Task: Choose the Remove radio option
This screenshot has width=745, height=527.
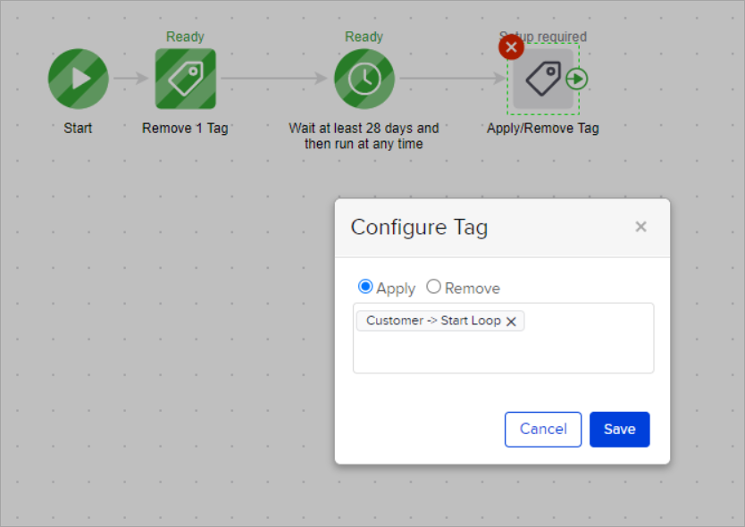Action: [433, 287]
